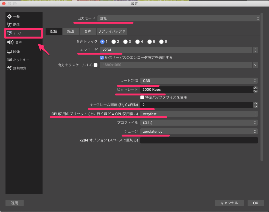Screen dimensions: 269x212
Task: Open the レート制御 dropdown showing CBR
Action: tap(199, 81)
